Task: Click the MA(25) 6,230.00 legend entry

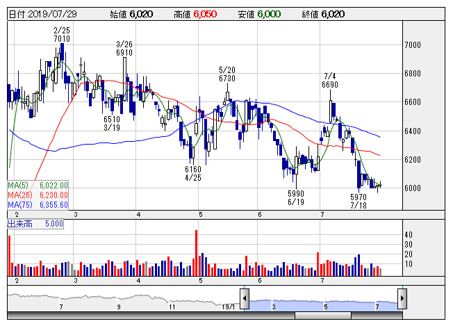Action: tap(38, 195)
